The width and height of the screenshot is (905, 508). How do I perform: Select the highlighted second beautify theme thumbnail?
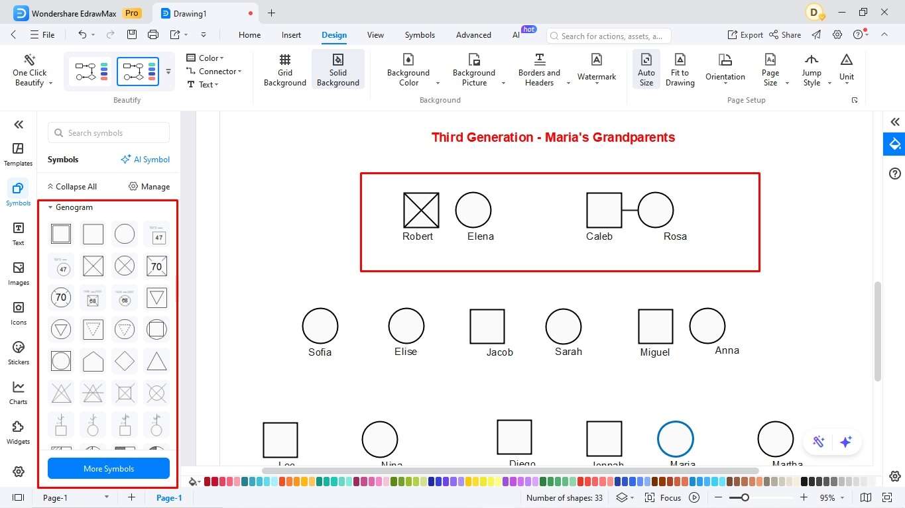pyautogui.click(x=138, y=72)
